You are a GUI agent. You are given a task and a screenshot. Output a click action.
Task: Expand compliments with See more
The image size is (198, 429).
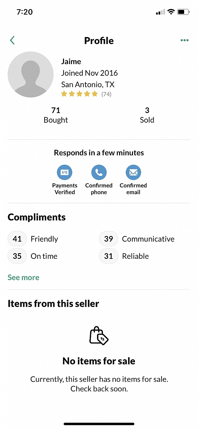coord(23,277)
